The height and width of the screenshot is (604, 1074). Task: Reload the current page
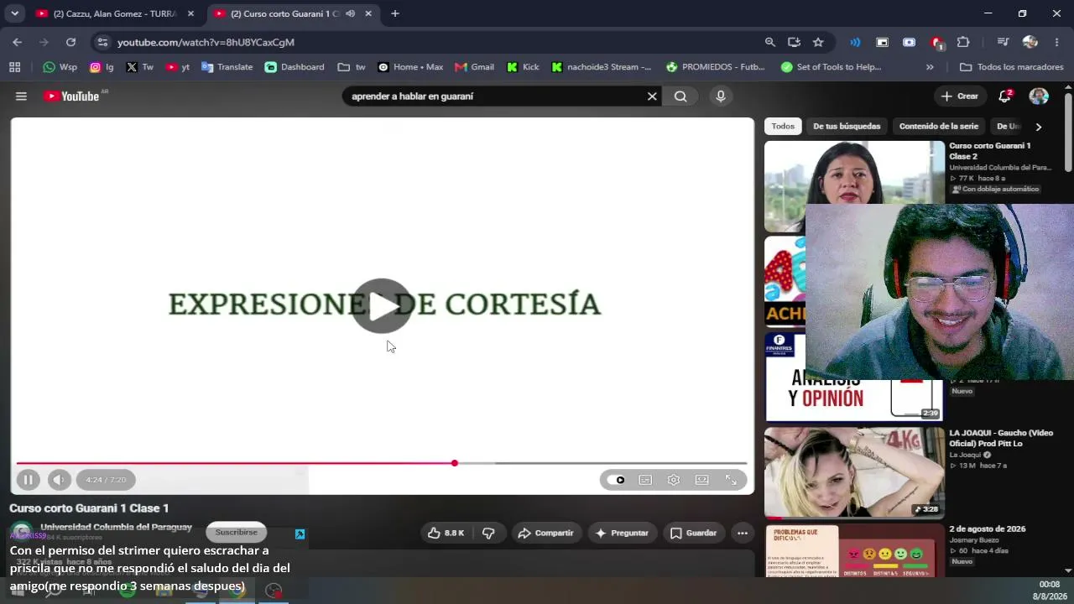coord(70,42)
